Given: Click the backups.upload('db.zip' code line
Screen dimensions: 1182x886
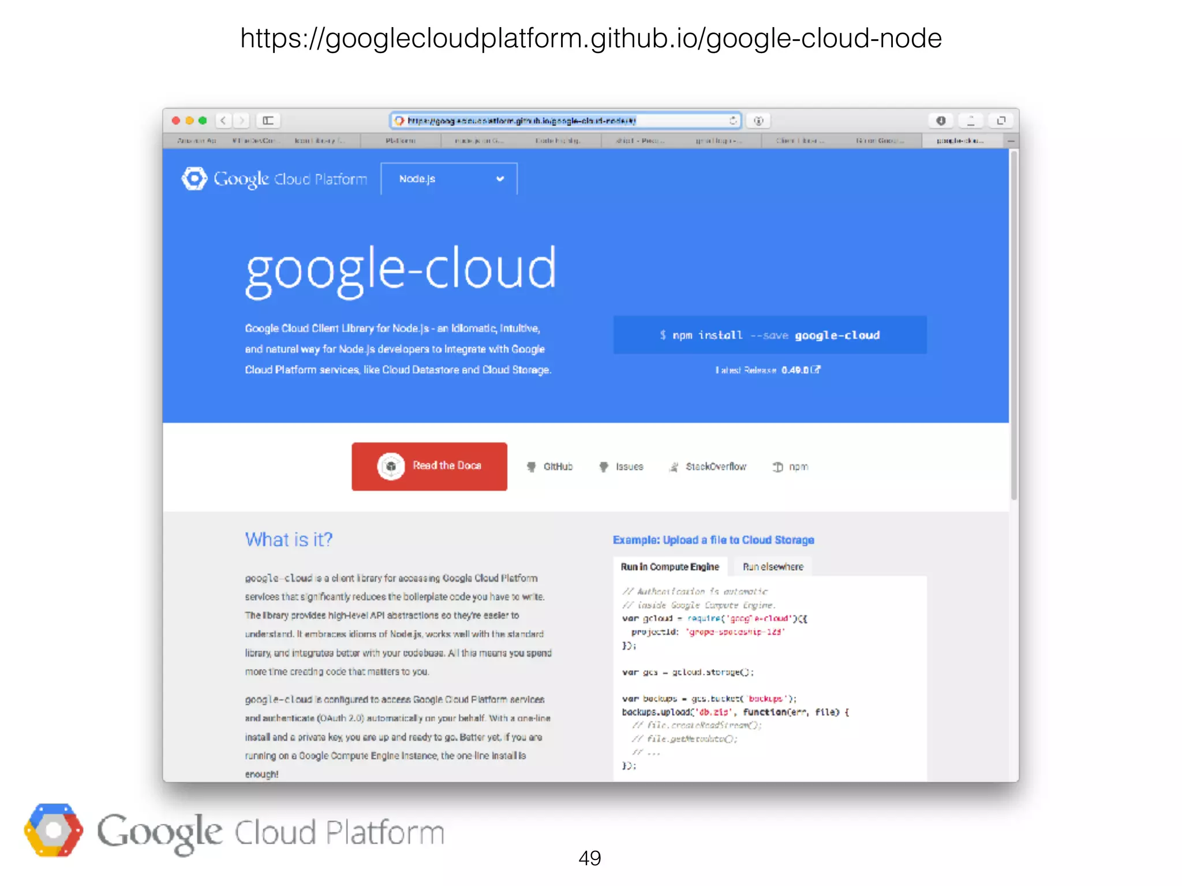Looking at the screenshot, I should click(x=735, y=712).
